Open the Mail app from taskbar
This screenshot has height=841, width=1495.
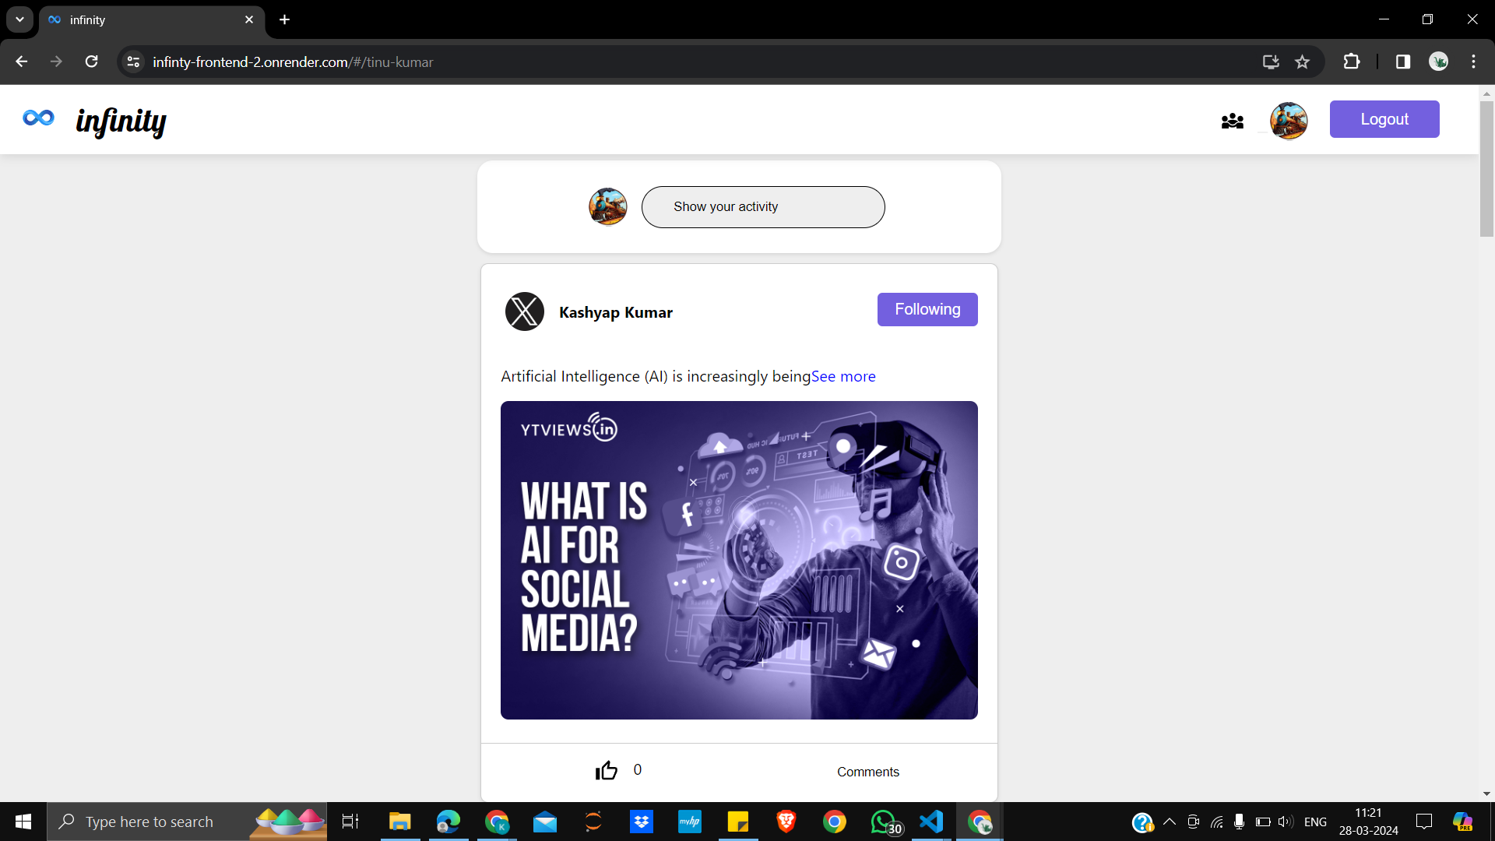pyautogui.click(x=545, y=822)
